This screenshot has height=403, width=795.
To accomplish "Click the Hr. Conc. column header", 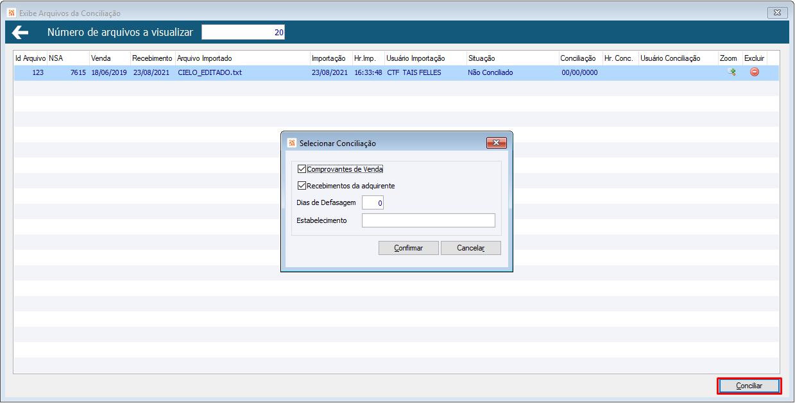I will pyautogui.click(x=620, y=58).
